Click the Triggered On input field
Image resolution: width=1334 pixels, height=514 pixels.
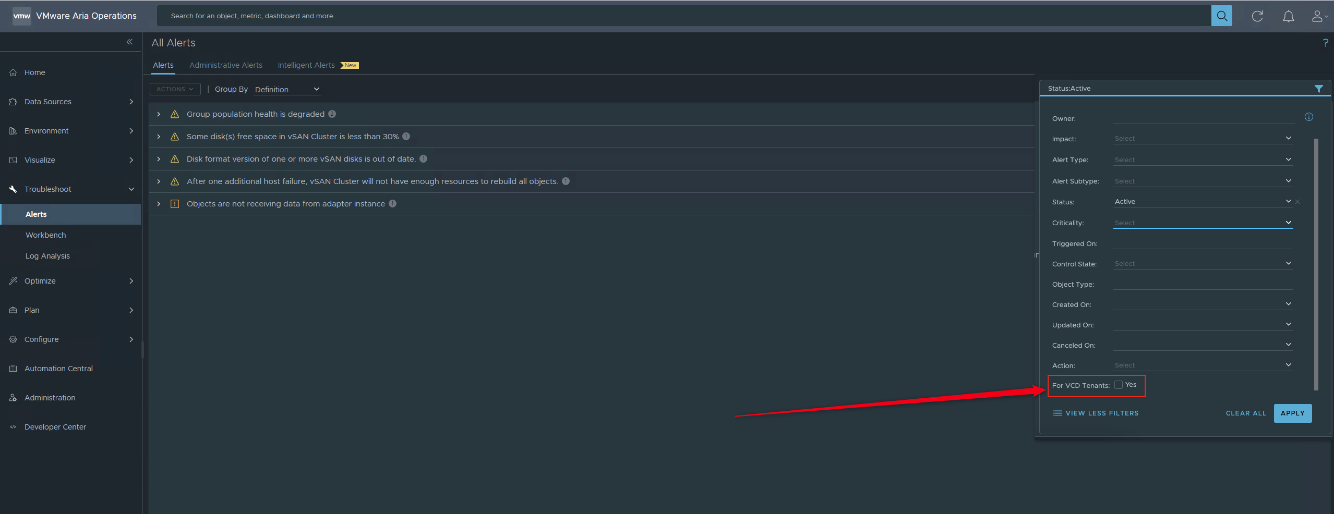pyautogui.click(x=1203, y=243)
